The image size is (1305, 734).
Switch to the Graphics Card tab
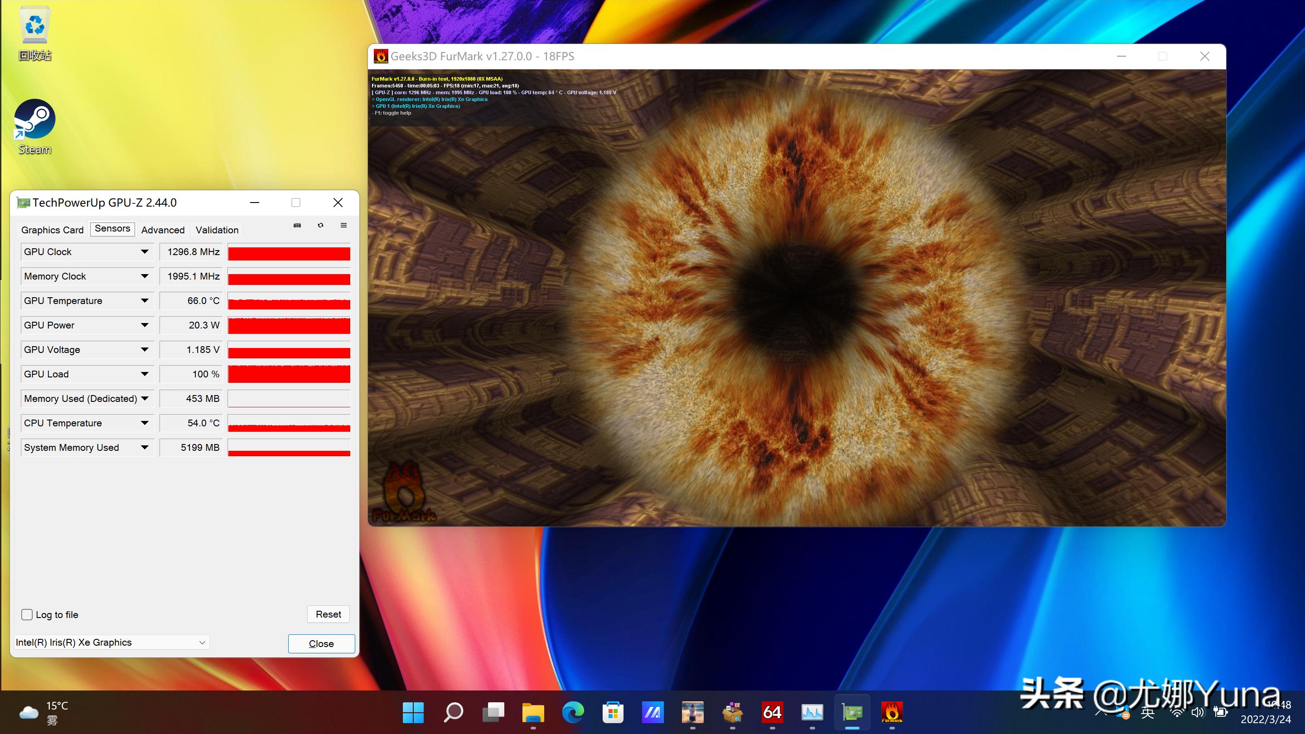pyautogui.click(x=52, y=230)
